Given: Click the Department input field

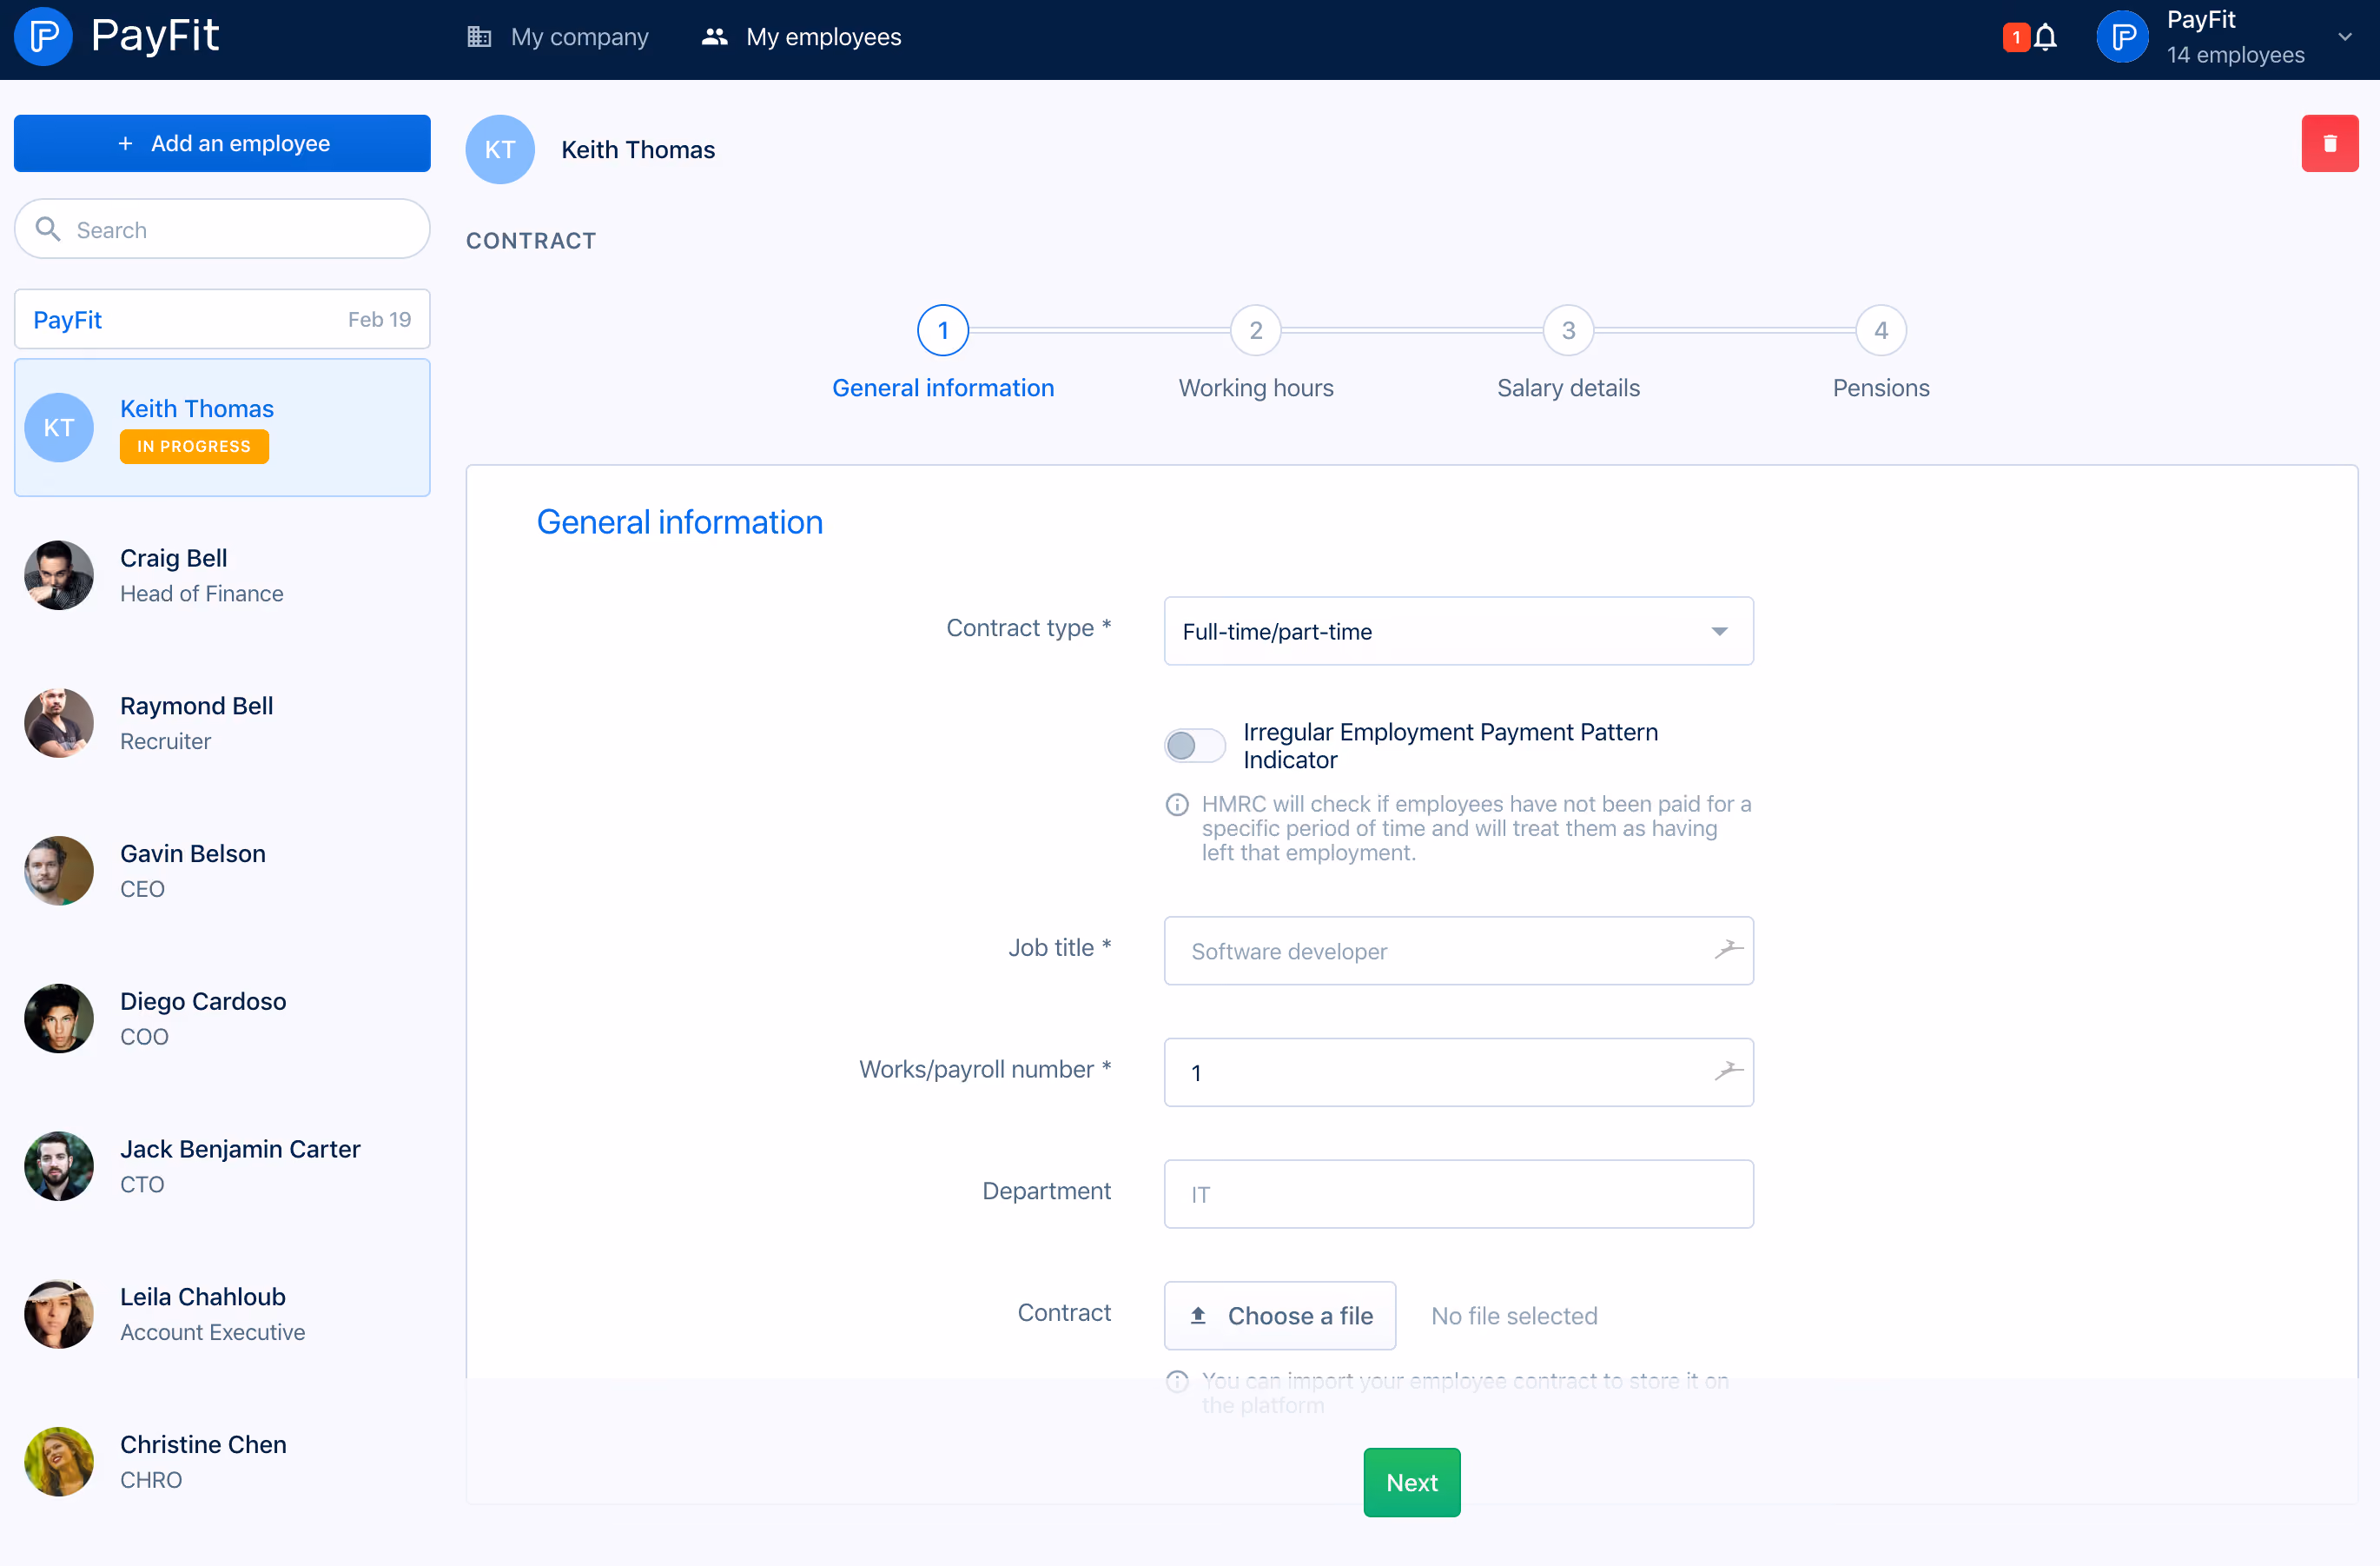Looking at the screenshot, I should pyautogui.click(x=1458, y=1194).
